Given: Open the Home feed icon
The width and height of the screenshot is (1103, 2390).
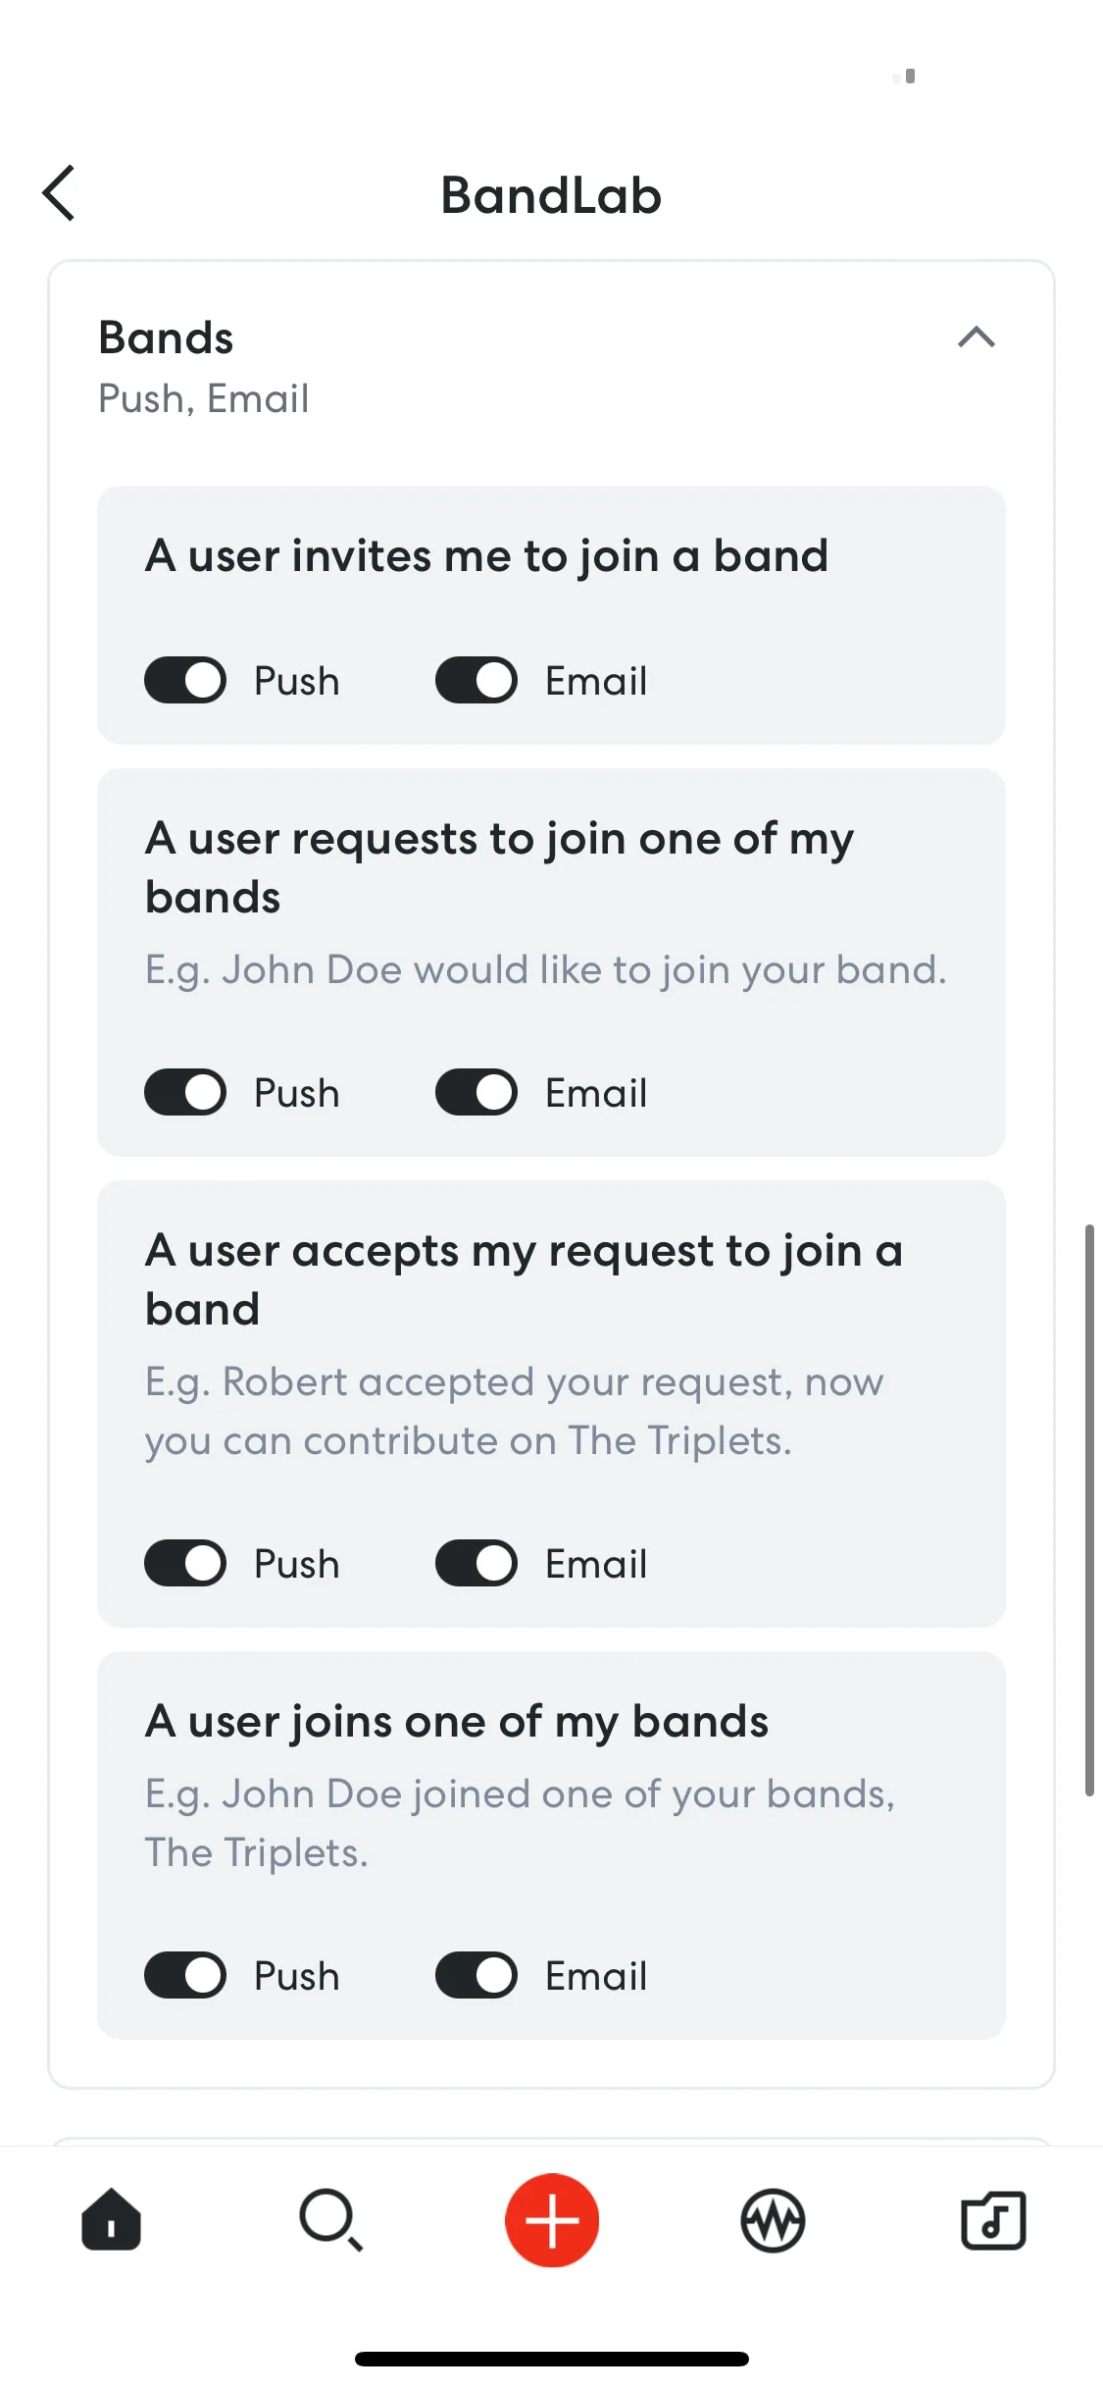Looking at the screenshot, I should coord(111,2219).
